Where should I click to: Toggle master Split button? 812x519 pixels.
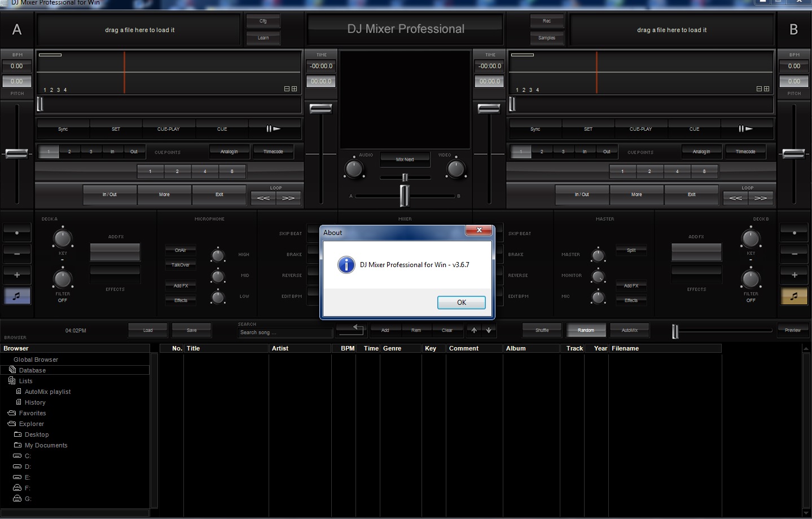pyautogui.click(x=631, y=250)
